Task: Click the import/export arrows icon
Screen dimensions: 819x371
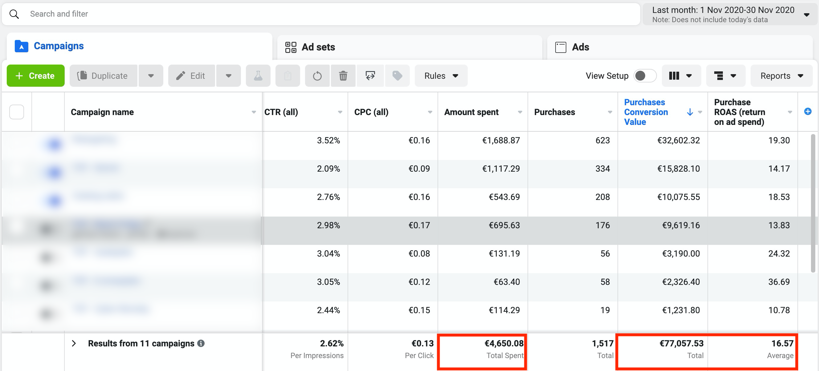Action: click(370, 76)
